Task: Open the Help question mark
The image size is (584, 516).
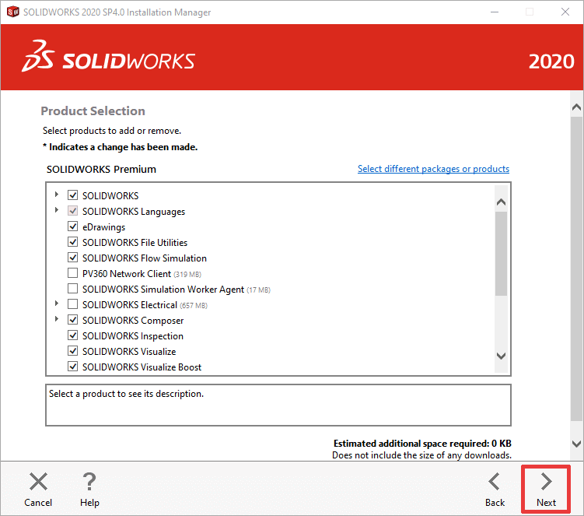Action: (89, 490)
